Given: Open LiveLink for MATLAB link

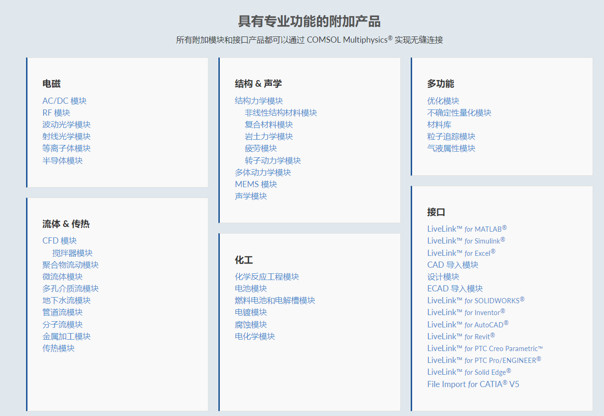Looking at the screenshot, I should (467, 229).
